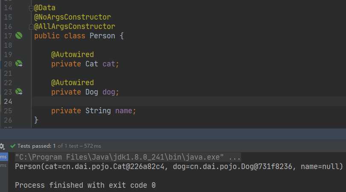The image size is (346, 192).
Task: Click the autowired dependency gutter icon for Dog field
Action: [19, 92]
